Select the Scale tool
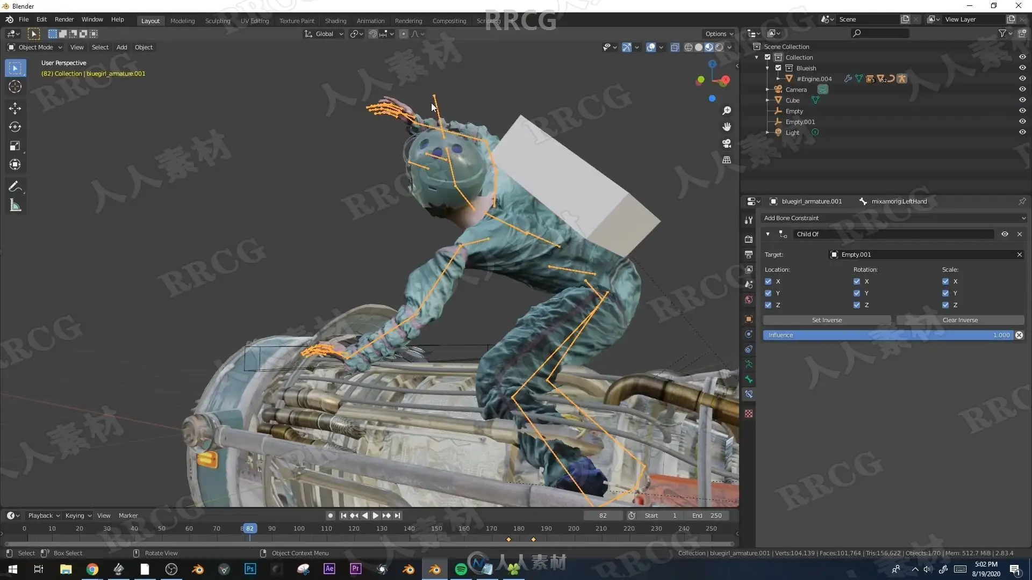 [x=15, y=146]
